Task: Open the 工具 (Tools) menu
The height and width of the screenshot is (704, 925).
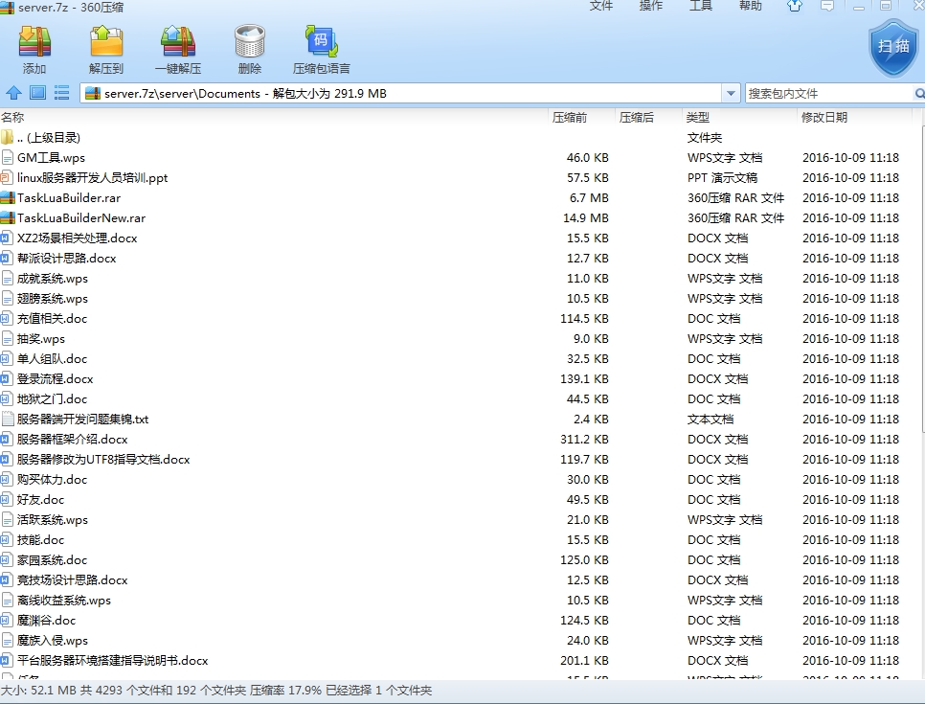Action: 701,6
